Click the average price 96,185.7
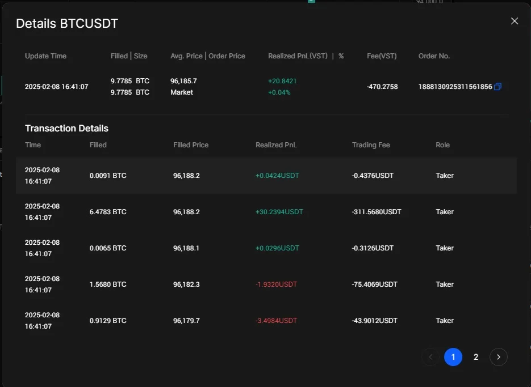The height and width of the screenshot is (387, 531). [183, 81]
